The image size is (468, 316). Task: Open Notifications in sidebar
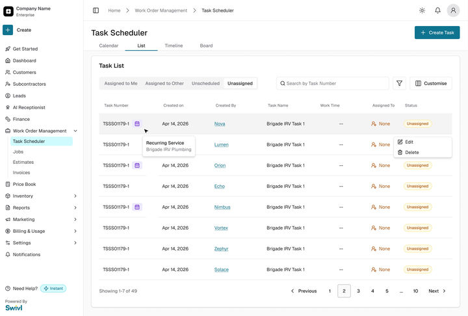26,254
